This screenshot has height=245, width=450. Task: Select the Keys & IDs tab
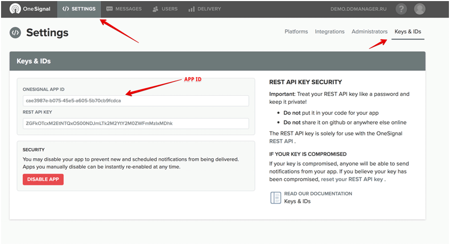coord(407,32)
